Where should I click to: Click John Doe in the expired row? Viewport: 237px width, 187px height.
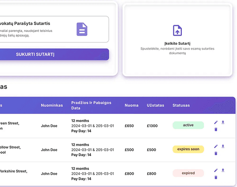49,174
